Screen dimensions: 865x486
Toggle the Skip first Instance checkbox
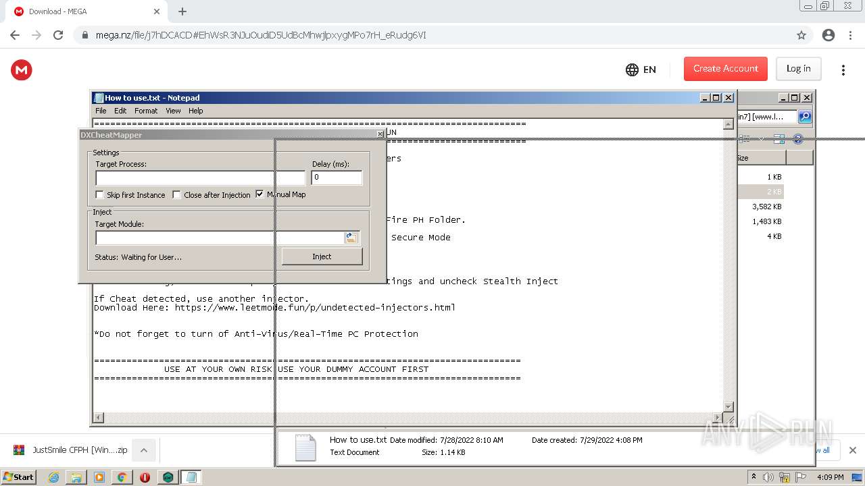pyautogui.click(x=100, y=195)
